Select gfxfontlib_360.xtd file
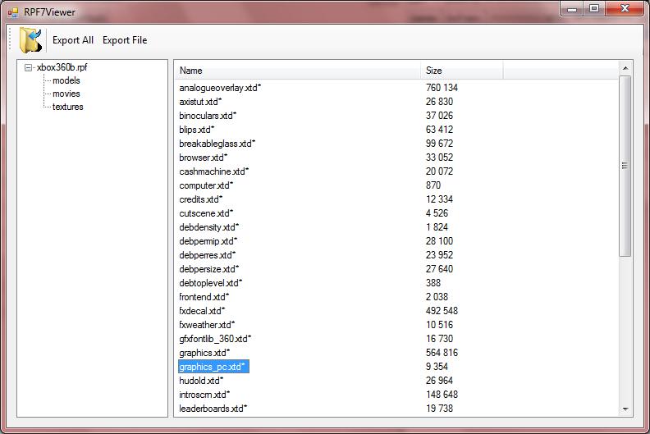This screenshot has height=434, width=650. click(215, 339)
